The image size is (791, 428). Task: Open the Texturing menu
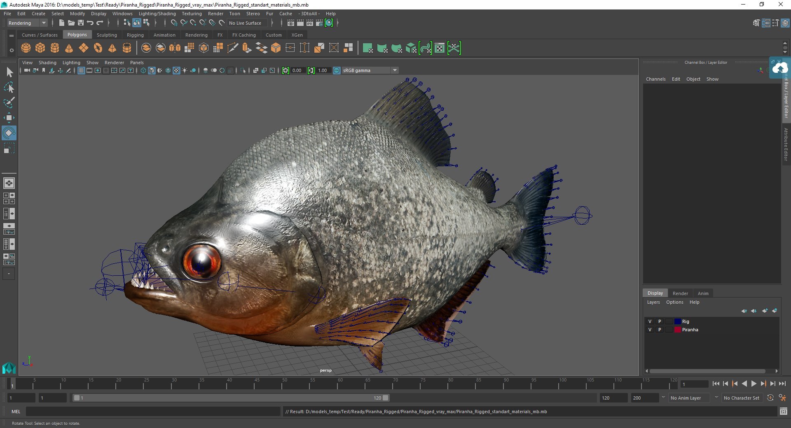(192, 14)
